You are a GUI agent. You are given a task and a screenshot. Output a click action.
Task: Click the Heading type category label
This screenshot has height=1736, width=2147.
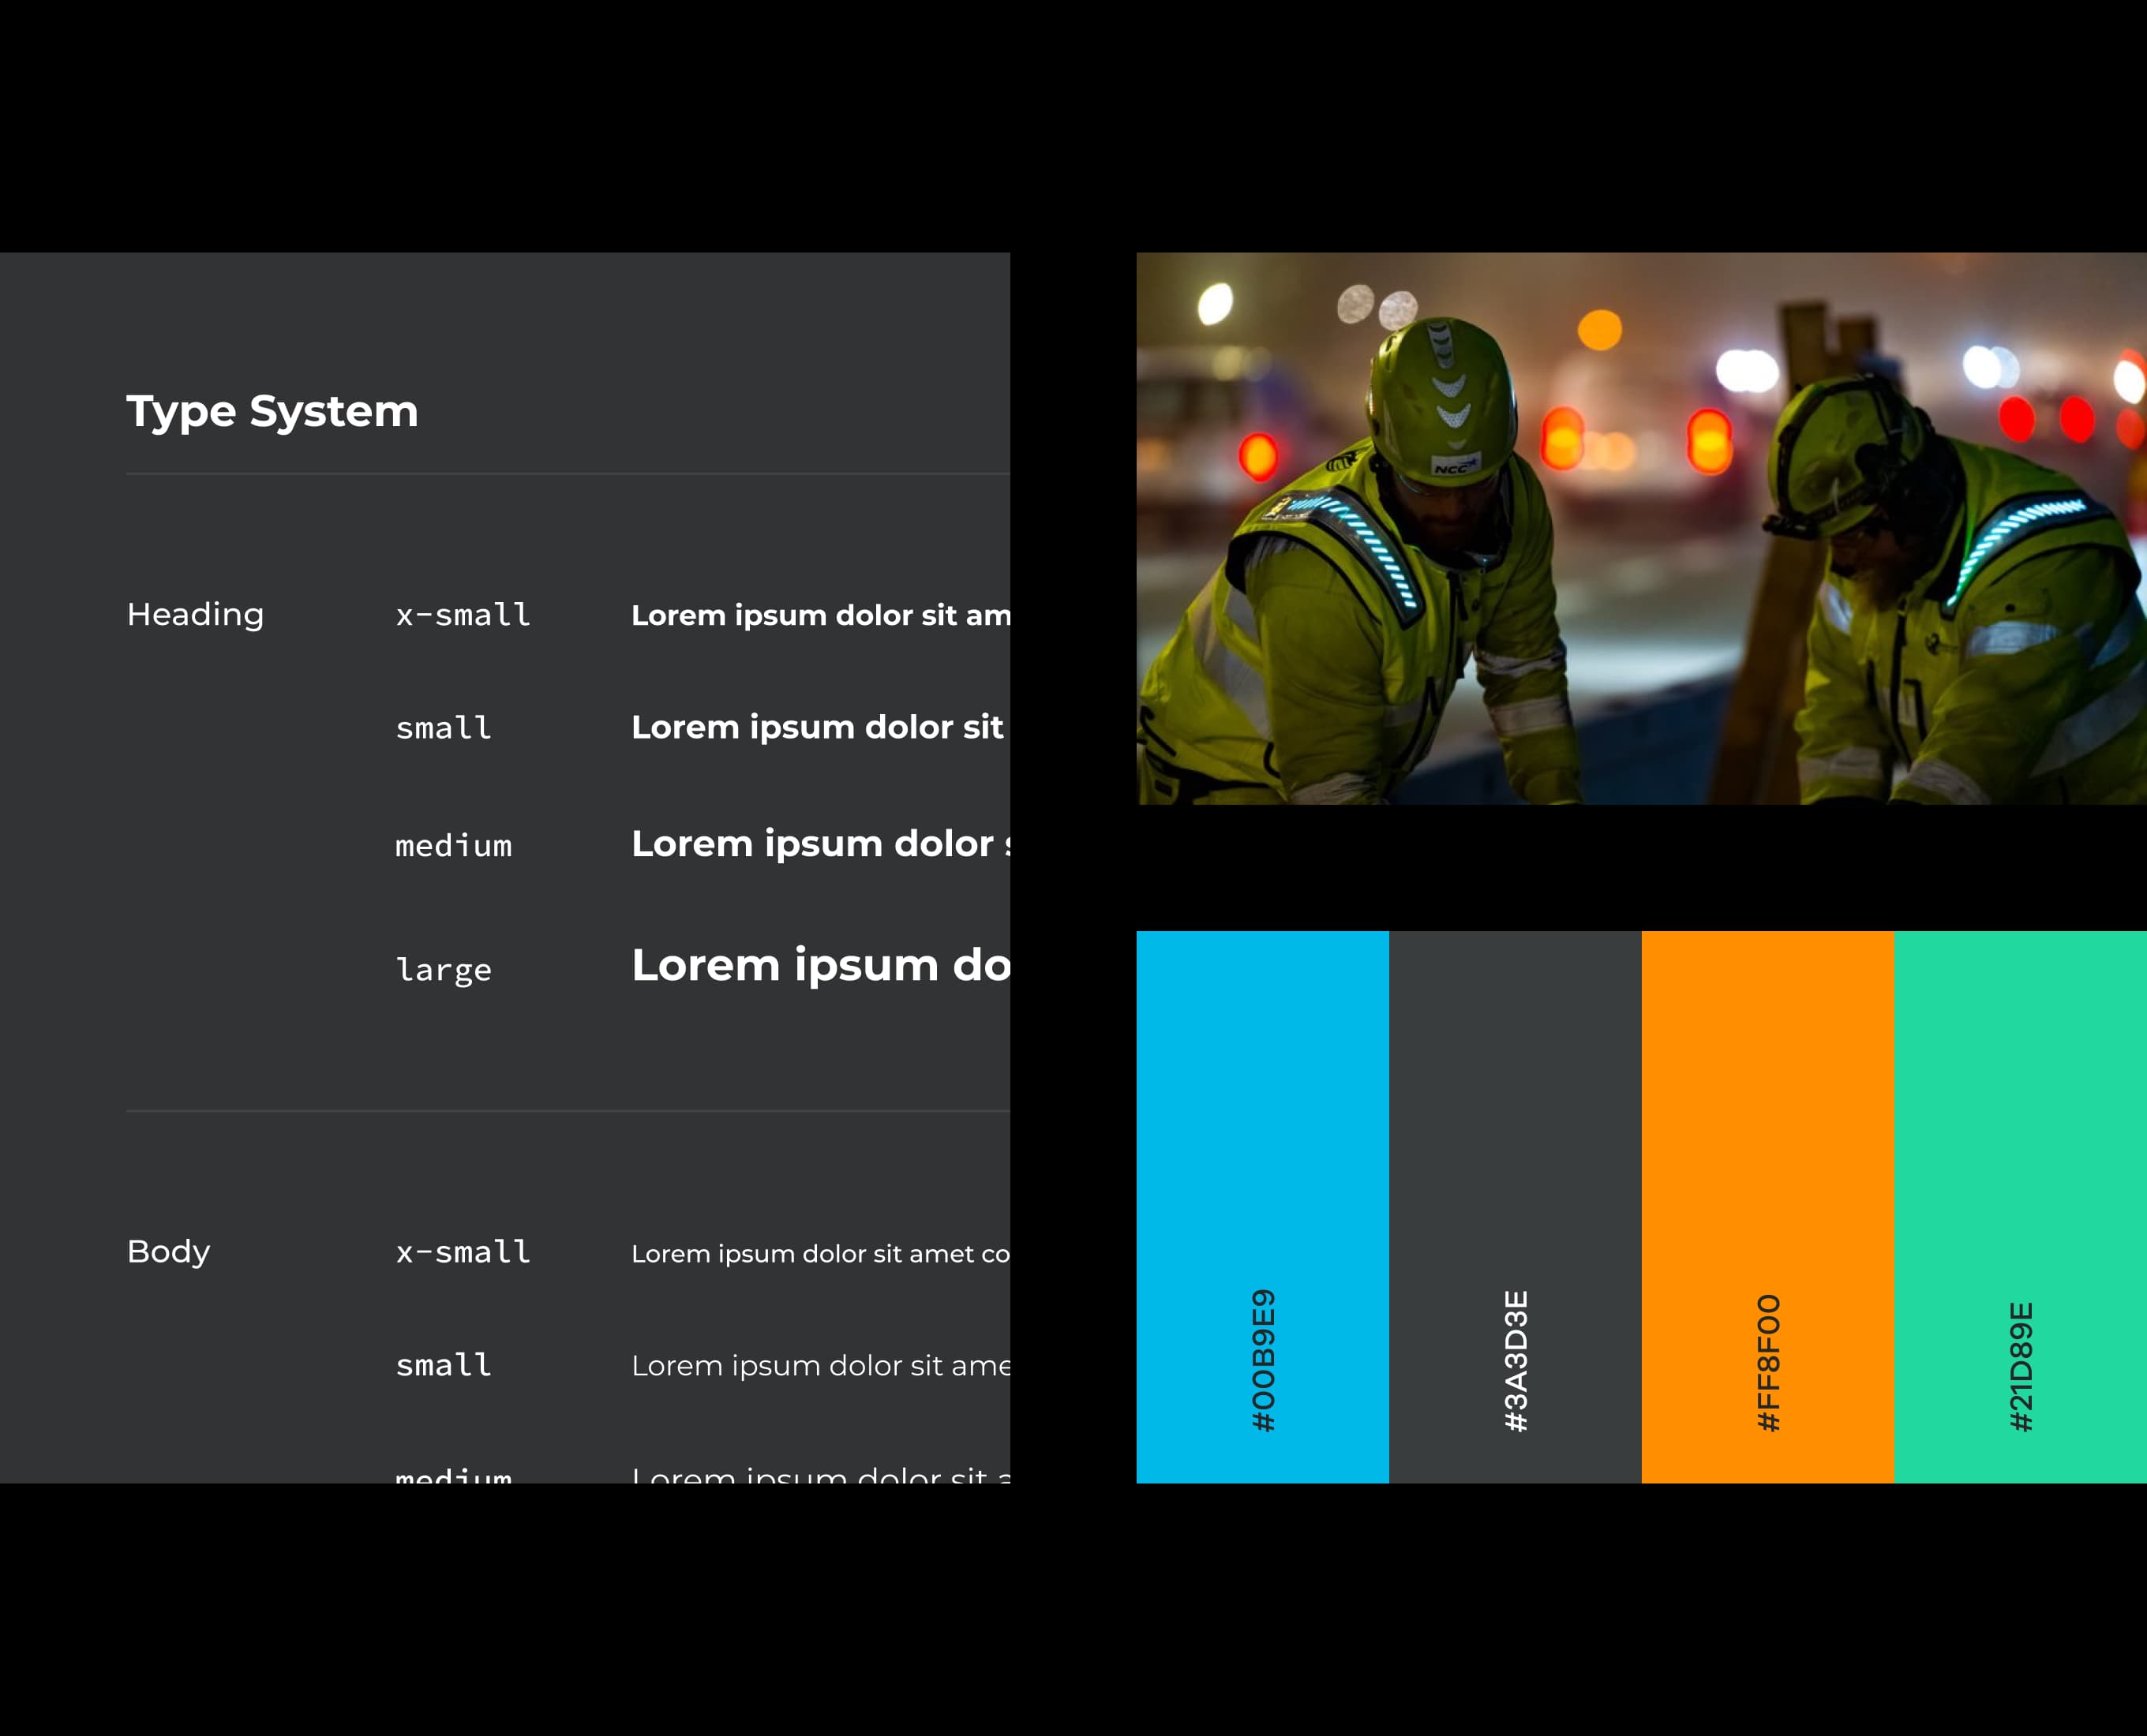(193, 615)
